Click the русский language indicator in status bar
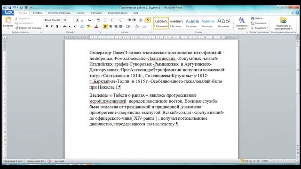301x169 pixels. (x=59, y=161)
